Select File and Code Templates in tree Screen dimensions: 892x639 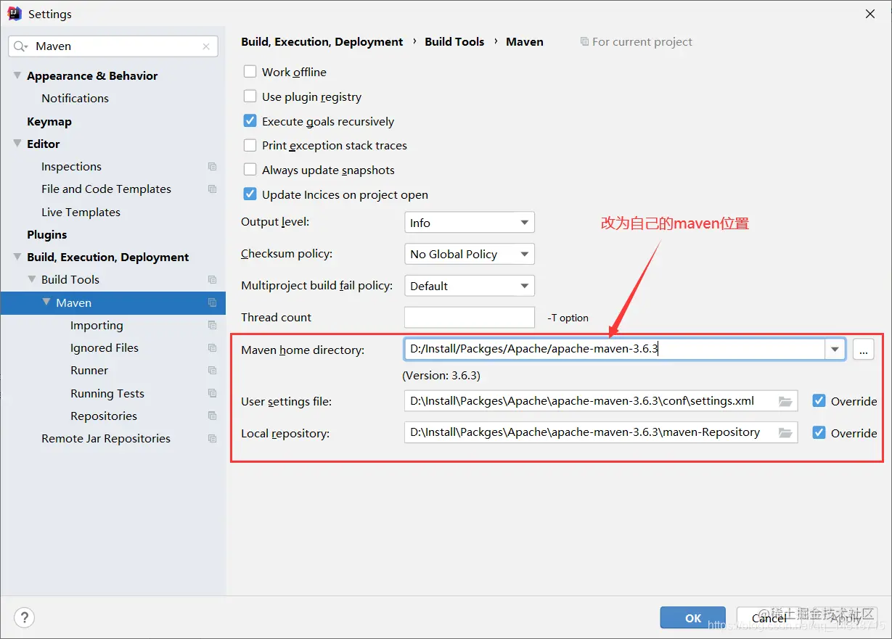(x=106, y=189)
